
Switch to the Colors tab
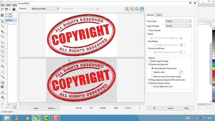coord(159,15)
